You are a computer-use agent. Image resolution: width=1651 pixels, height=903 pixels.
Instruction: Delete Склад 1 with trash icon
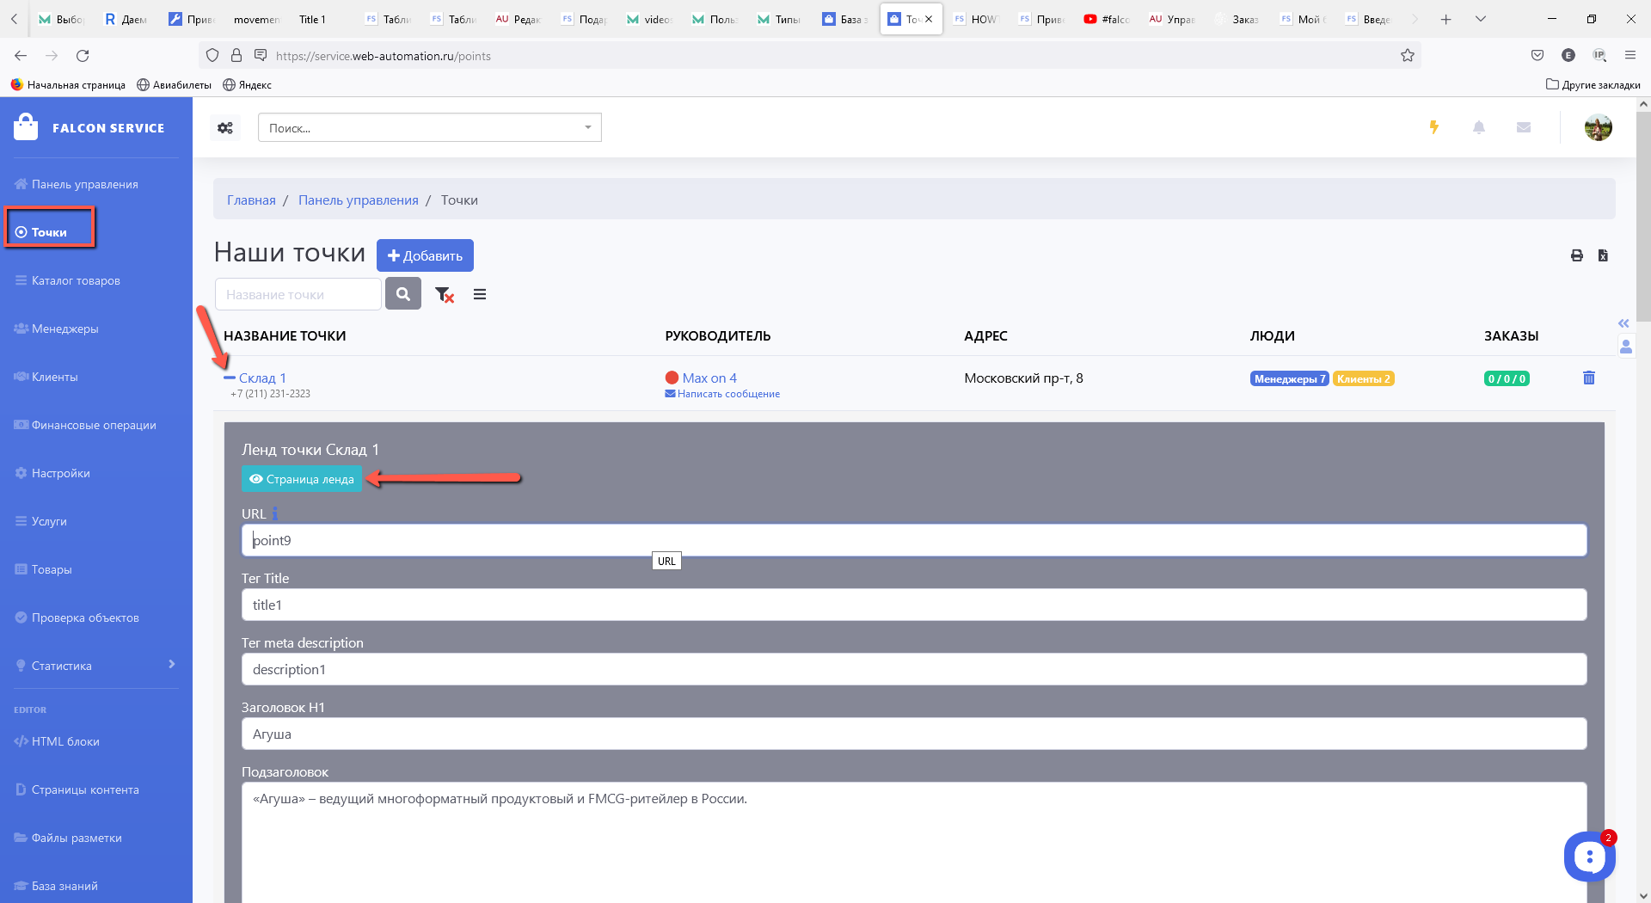[1588, 378]
